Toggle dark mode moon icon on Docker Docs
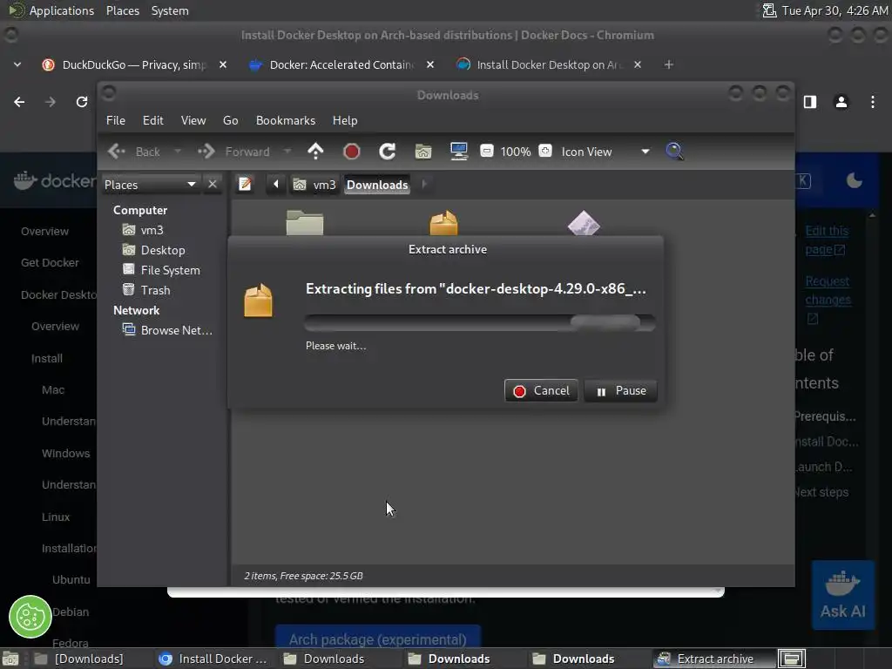 [855, 181]
